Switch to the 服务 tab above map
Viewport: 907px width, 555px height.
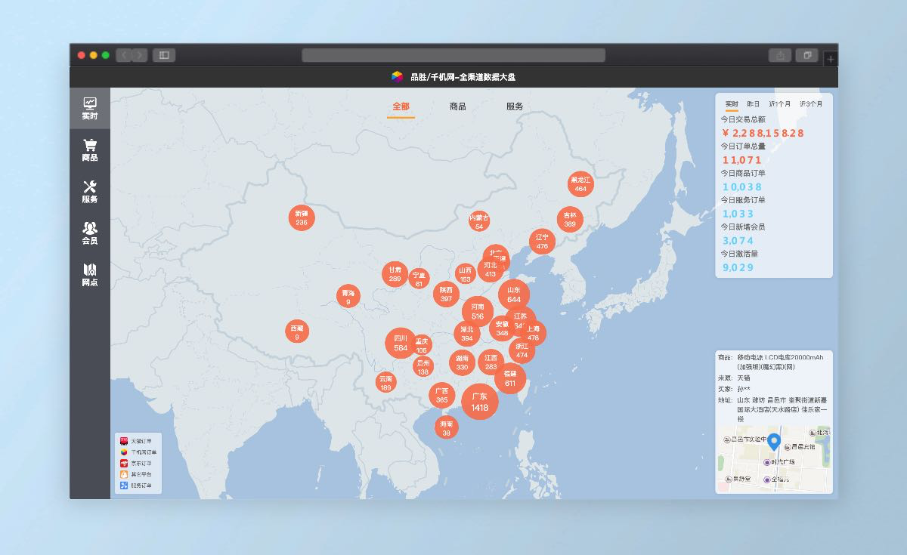(x=515, y=106)
